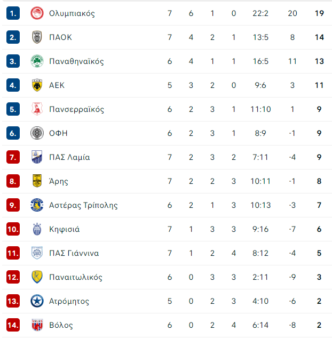Open the Αστέρας Τρίπολης team link
This screenshot has width=332, height=339.
(83, 205)
